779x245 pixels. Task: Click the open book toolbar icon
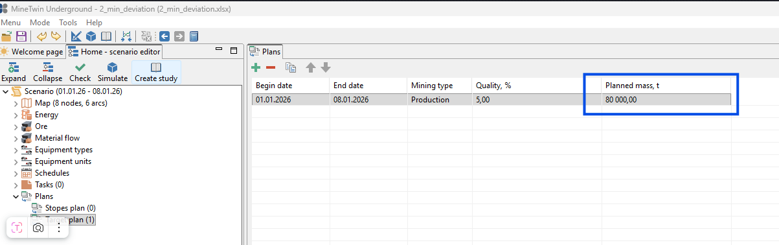coord(106,36)
